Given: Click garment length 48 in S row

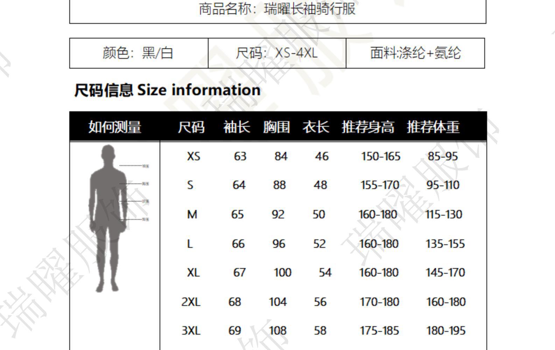Looking at the screenshot, I should pyautogui.click(x=320, y=185).
